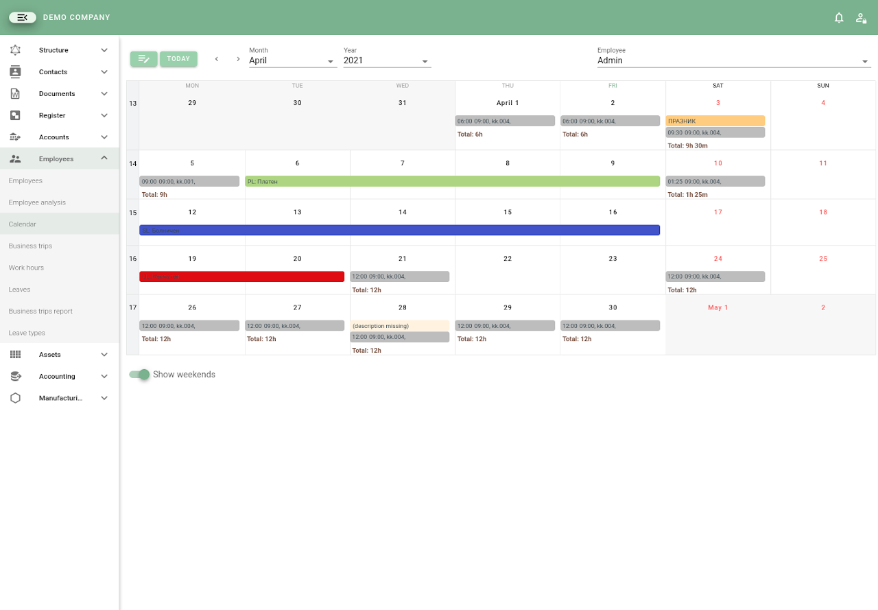Expand the Accounting sidebar section
Screen dimensions: 878x610
point(104,376)
